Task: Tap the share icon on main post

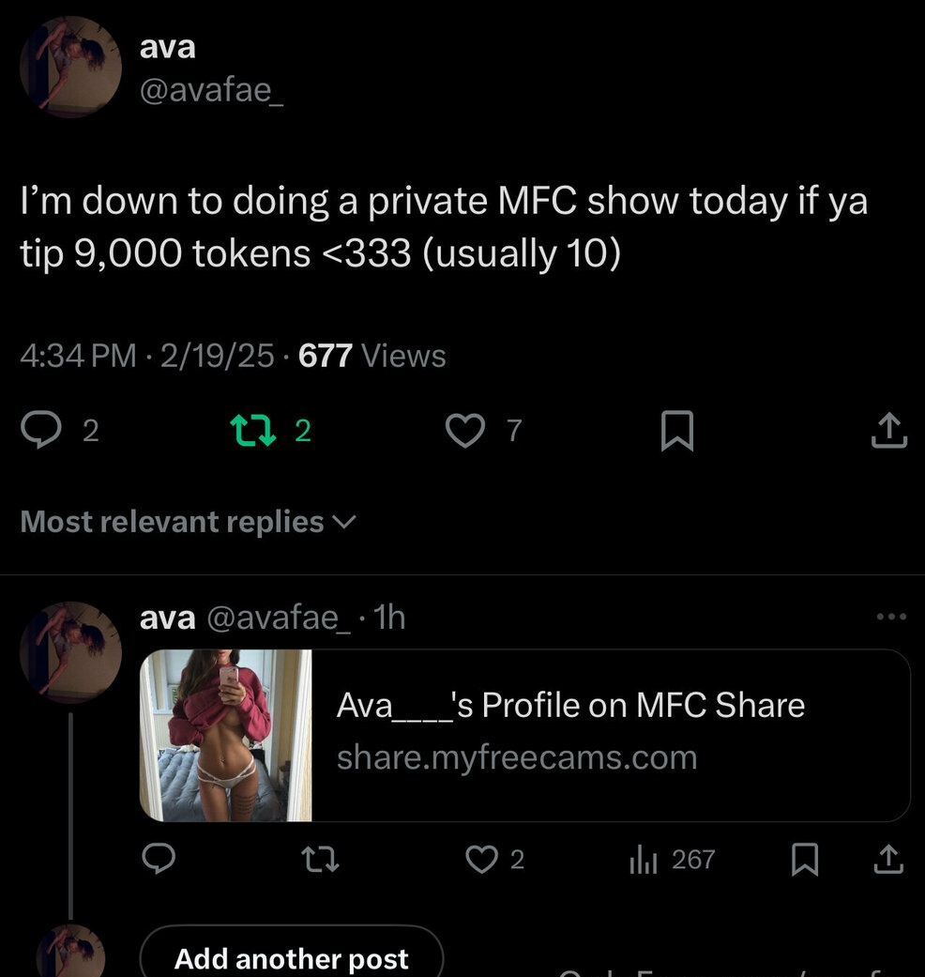Action: (889, 432)
